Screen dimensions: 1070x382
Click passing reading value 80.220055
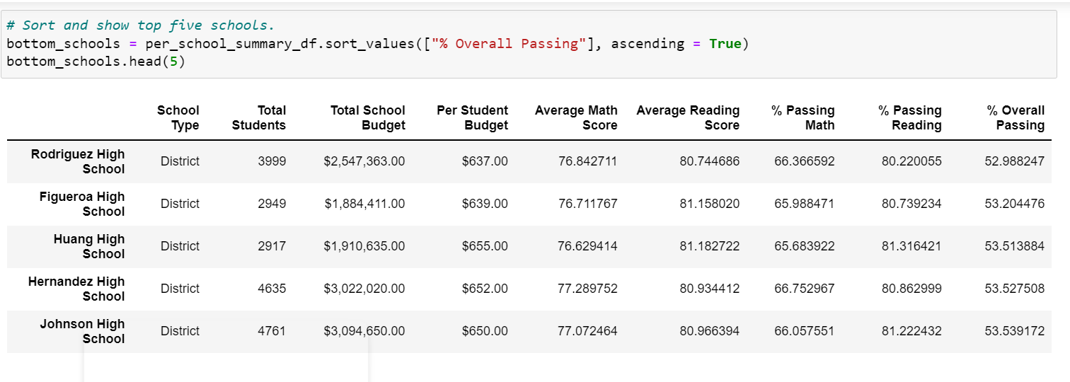[911, 161]
